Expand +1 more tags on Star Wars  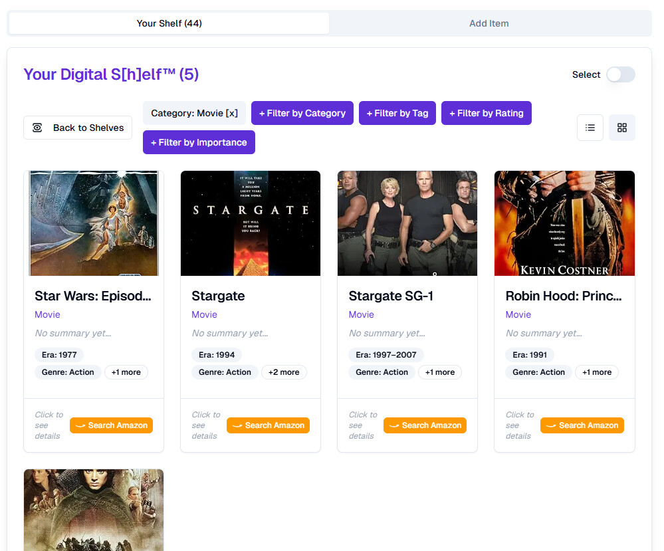coord(126,372)
